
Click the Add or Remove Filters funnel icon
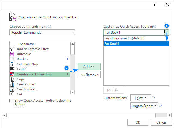(12, 49)
